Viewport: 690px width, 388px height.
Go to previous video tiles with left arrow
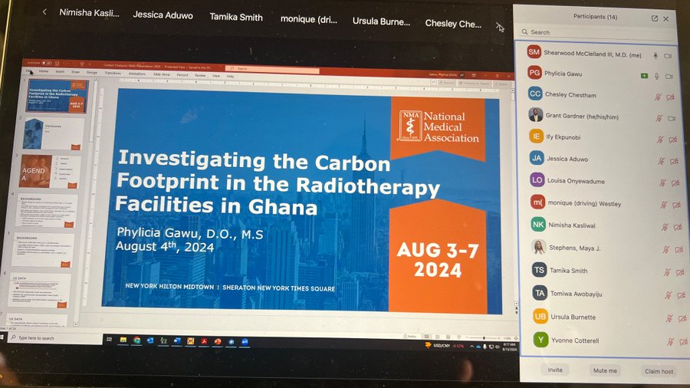click(44, 12)
